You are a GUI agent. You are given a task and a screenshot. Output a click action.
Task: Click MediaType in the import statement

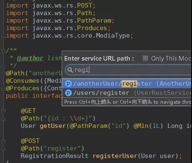pos(113,36)
